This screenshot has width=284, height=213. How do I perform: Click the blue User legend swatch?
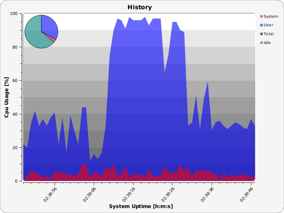tap(262, 25)
